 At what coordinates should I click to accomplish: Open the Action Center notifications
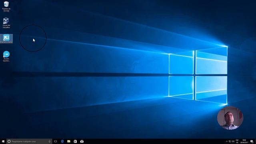[x=252, y=141]
